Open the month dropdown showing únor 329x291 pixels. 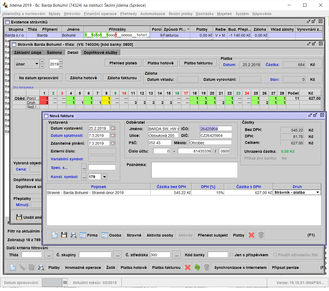(x=37, y=64)
